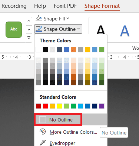Choose orange theme color swatch
Image resolution: width=139 pixels, height=146 pixels.
tap(73, 49)
